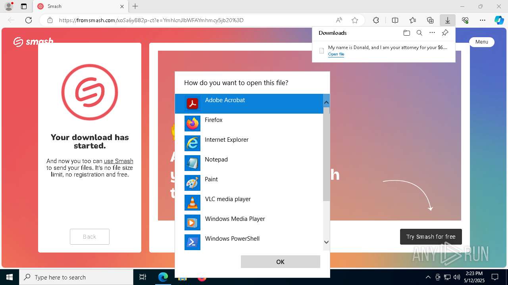Image resolution: width=508 pixels, height=285 pixels.
Task: Click the network tray icon
Action: pos(447,277)
